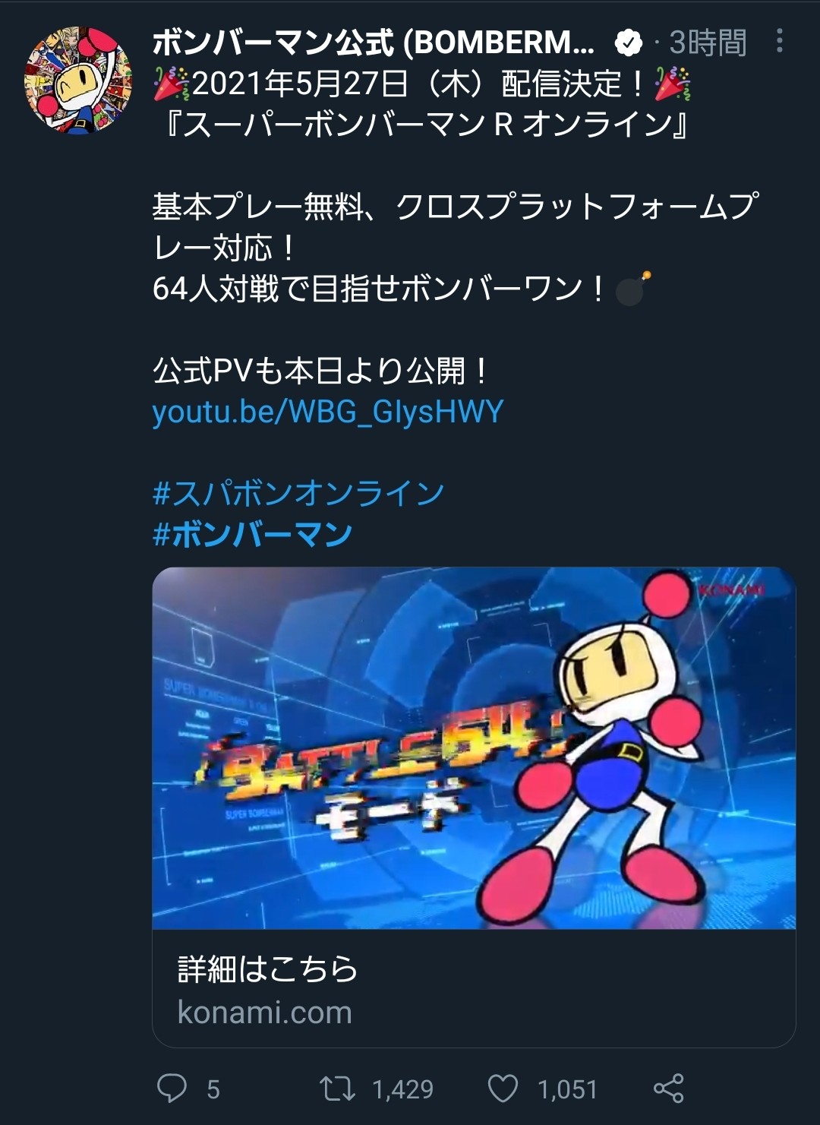This screenshot has height=1125, width=820.
Task: Tap the 1,051 like count
Action: 567,1089
